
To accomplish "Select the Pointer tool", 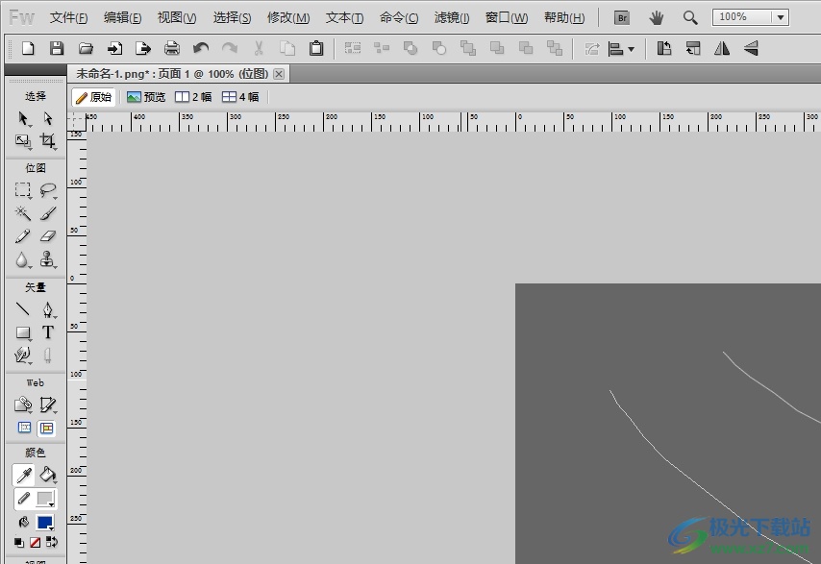I will [23, 119].
